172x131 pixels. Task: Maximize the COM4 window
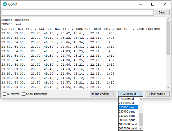tap(153, 4)
